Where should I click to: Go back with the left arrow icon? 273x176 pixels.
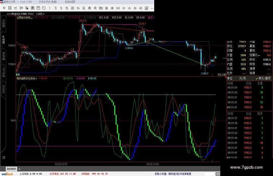(4, 8)
